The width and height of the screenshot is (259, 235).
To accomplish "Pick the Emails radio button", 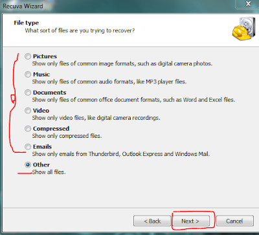I will [28, 147].
